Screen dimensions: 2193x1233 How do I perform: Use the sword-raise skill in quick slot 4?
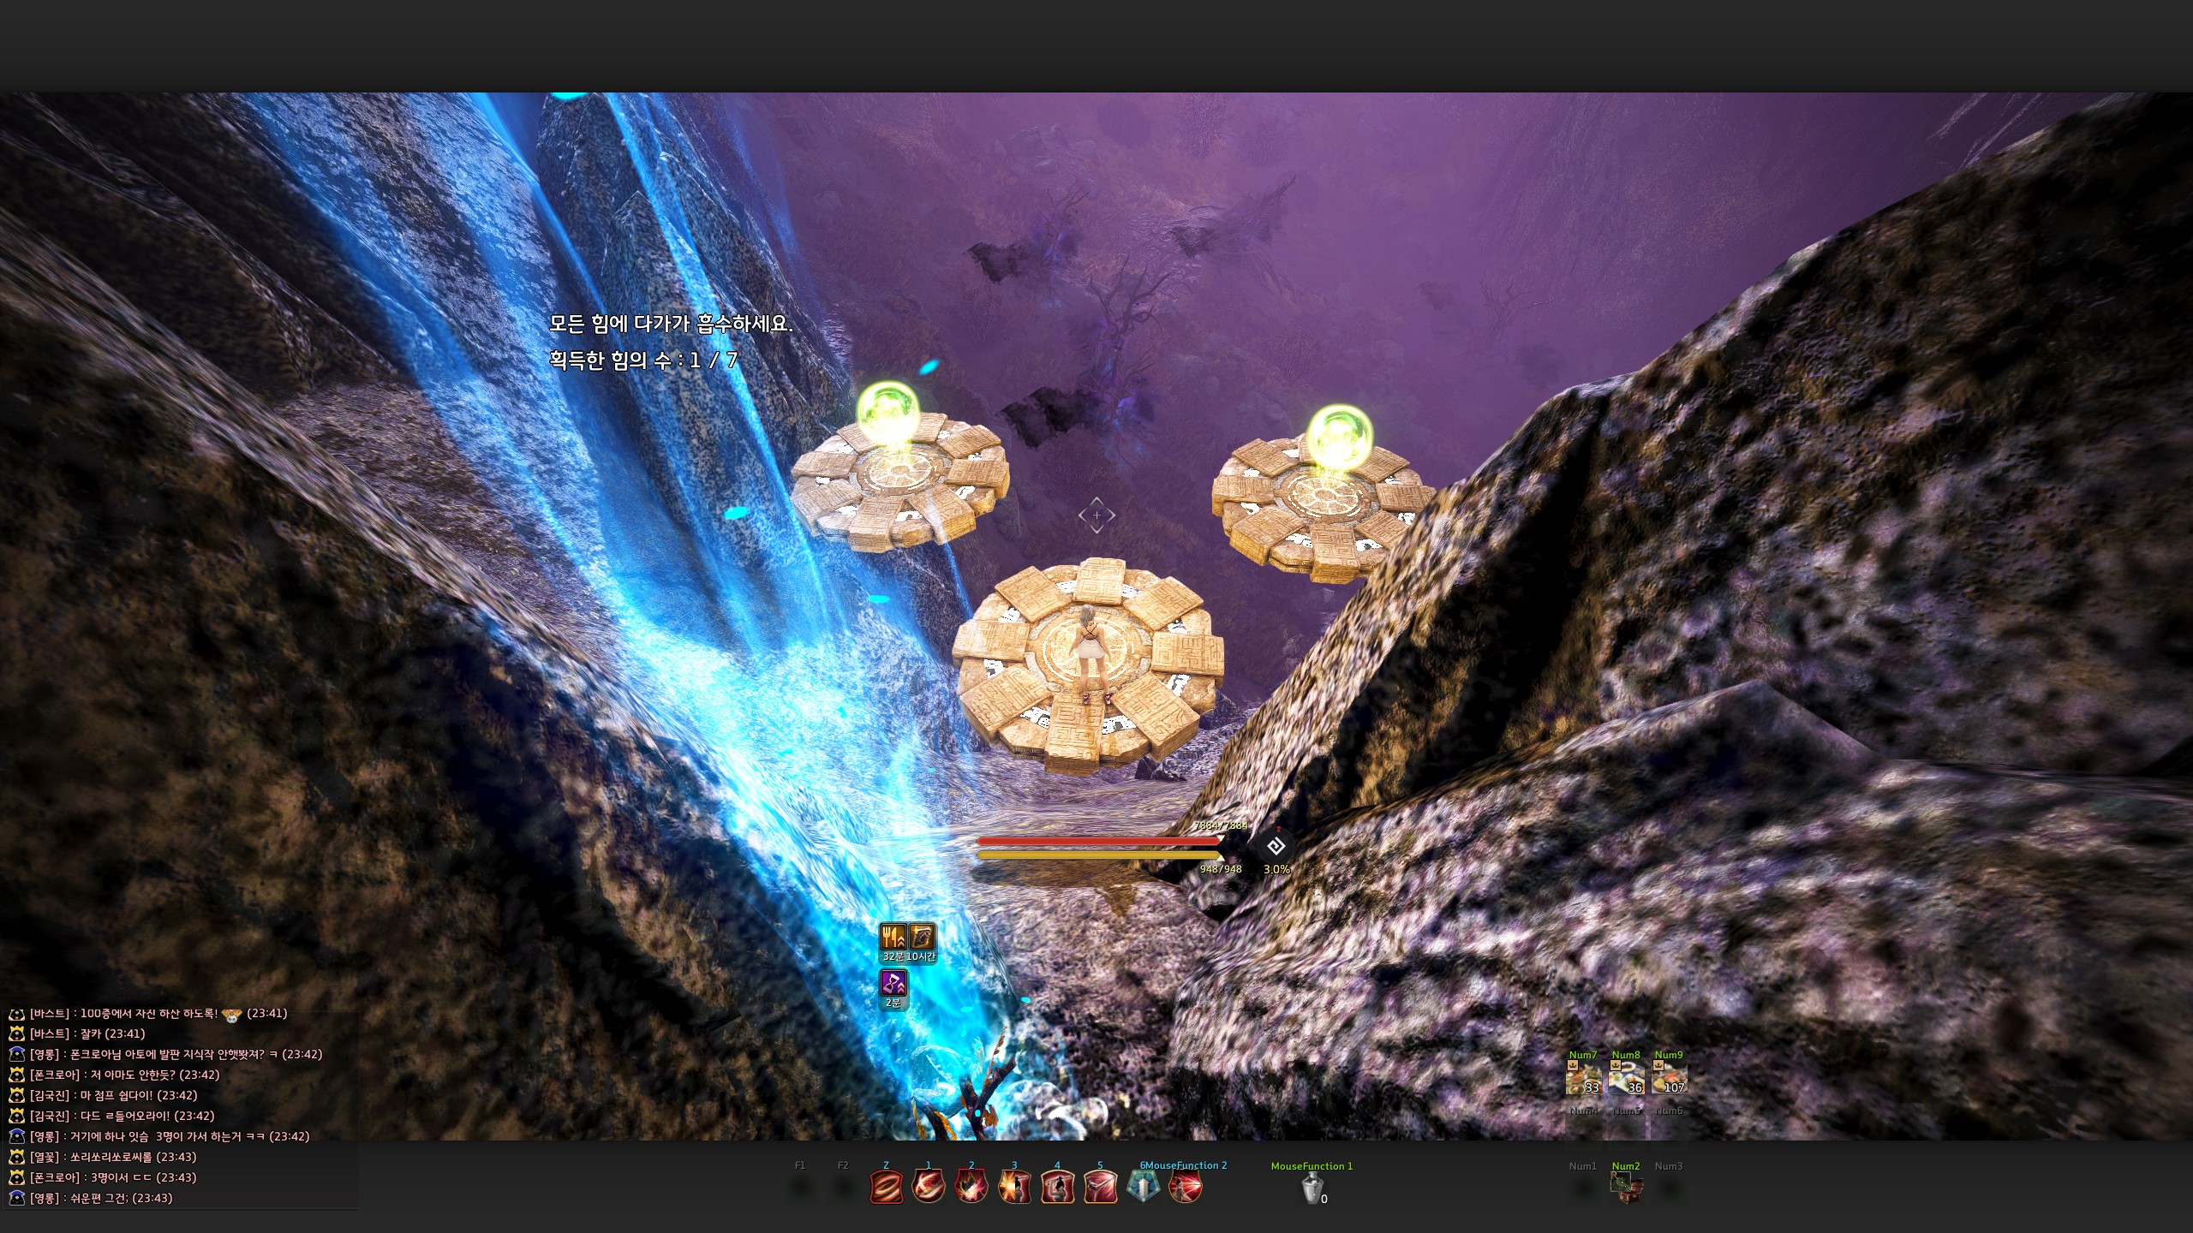(x=1057, y=1187)
